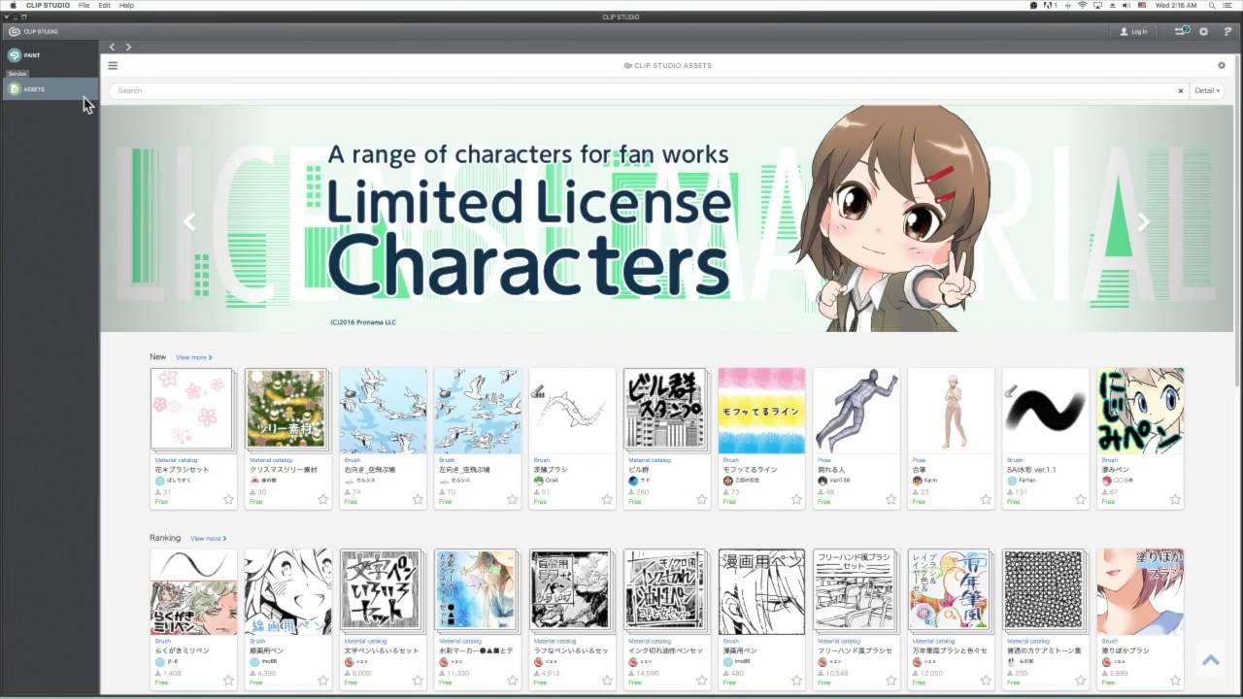This screenshot has width=1243, height=699.
Task: Open the モフってるライン rainbow thumbnail
Action: click(x=761, y=410)
